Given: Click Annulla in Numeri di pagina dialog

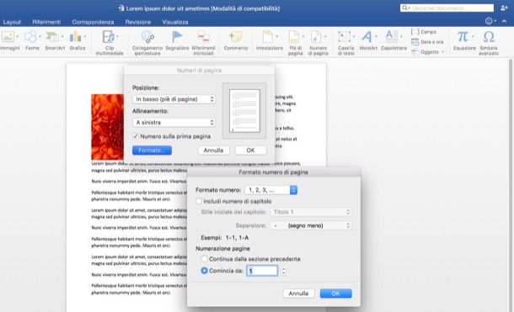Looking at the screenshot, I should 213,150.
